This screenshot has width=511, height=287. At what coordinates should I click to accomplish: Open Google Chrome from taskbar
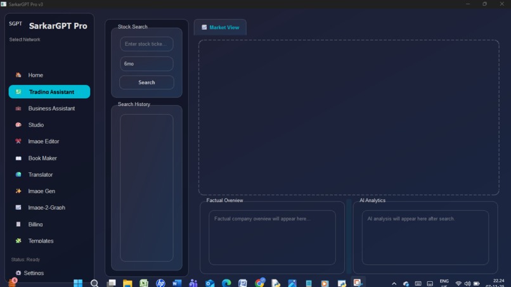pos(260,283)
